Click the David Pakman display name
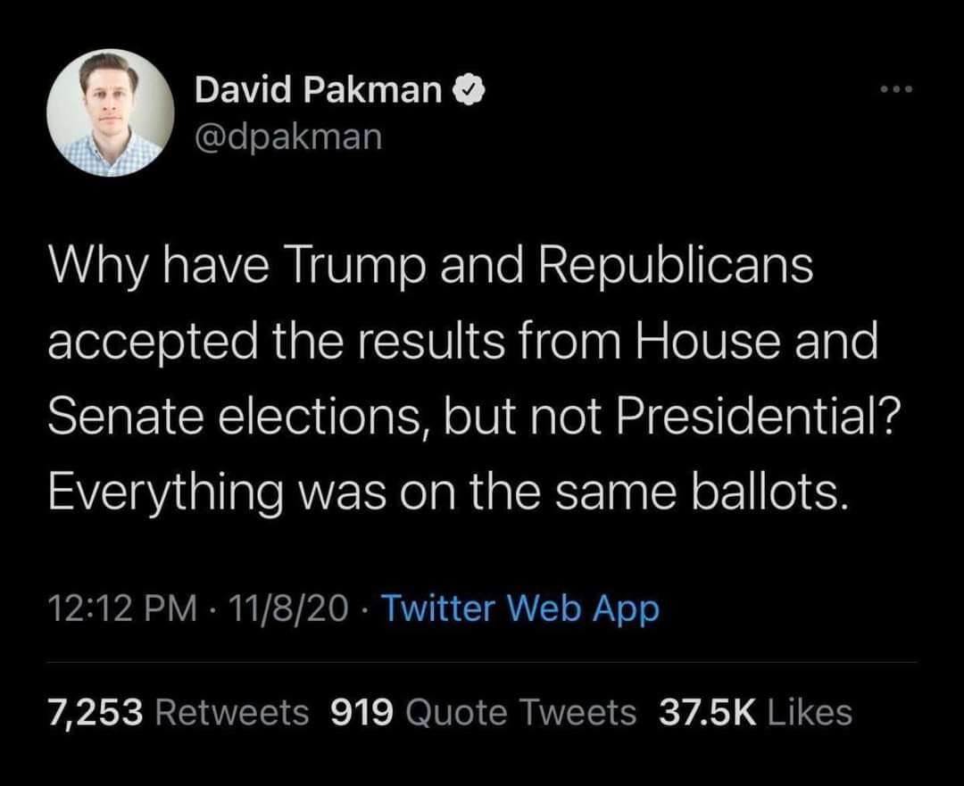The width and height of the screenshot is (964, 786). tap(318, 89)
